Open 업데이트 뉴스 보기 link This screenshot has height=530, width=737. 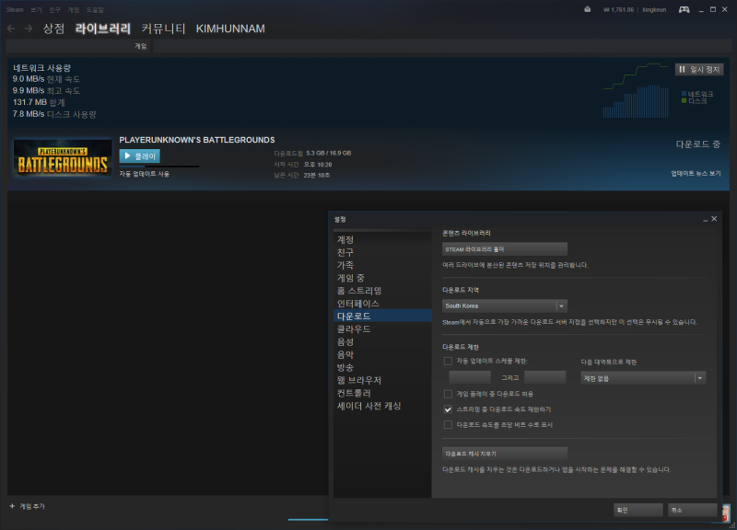pos(696,173)
